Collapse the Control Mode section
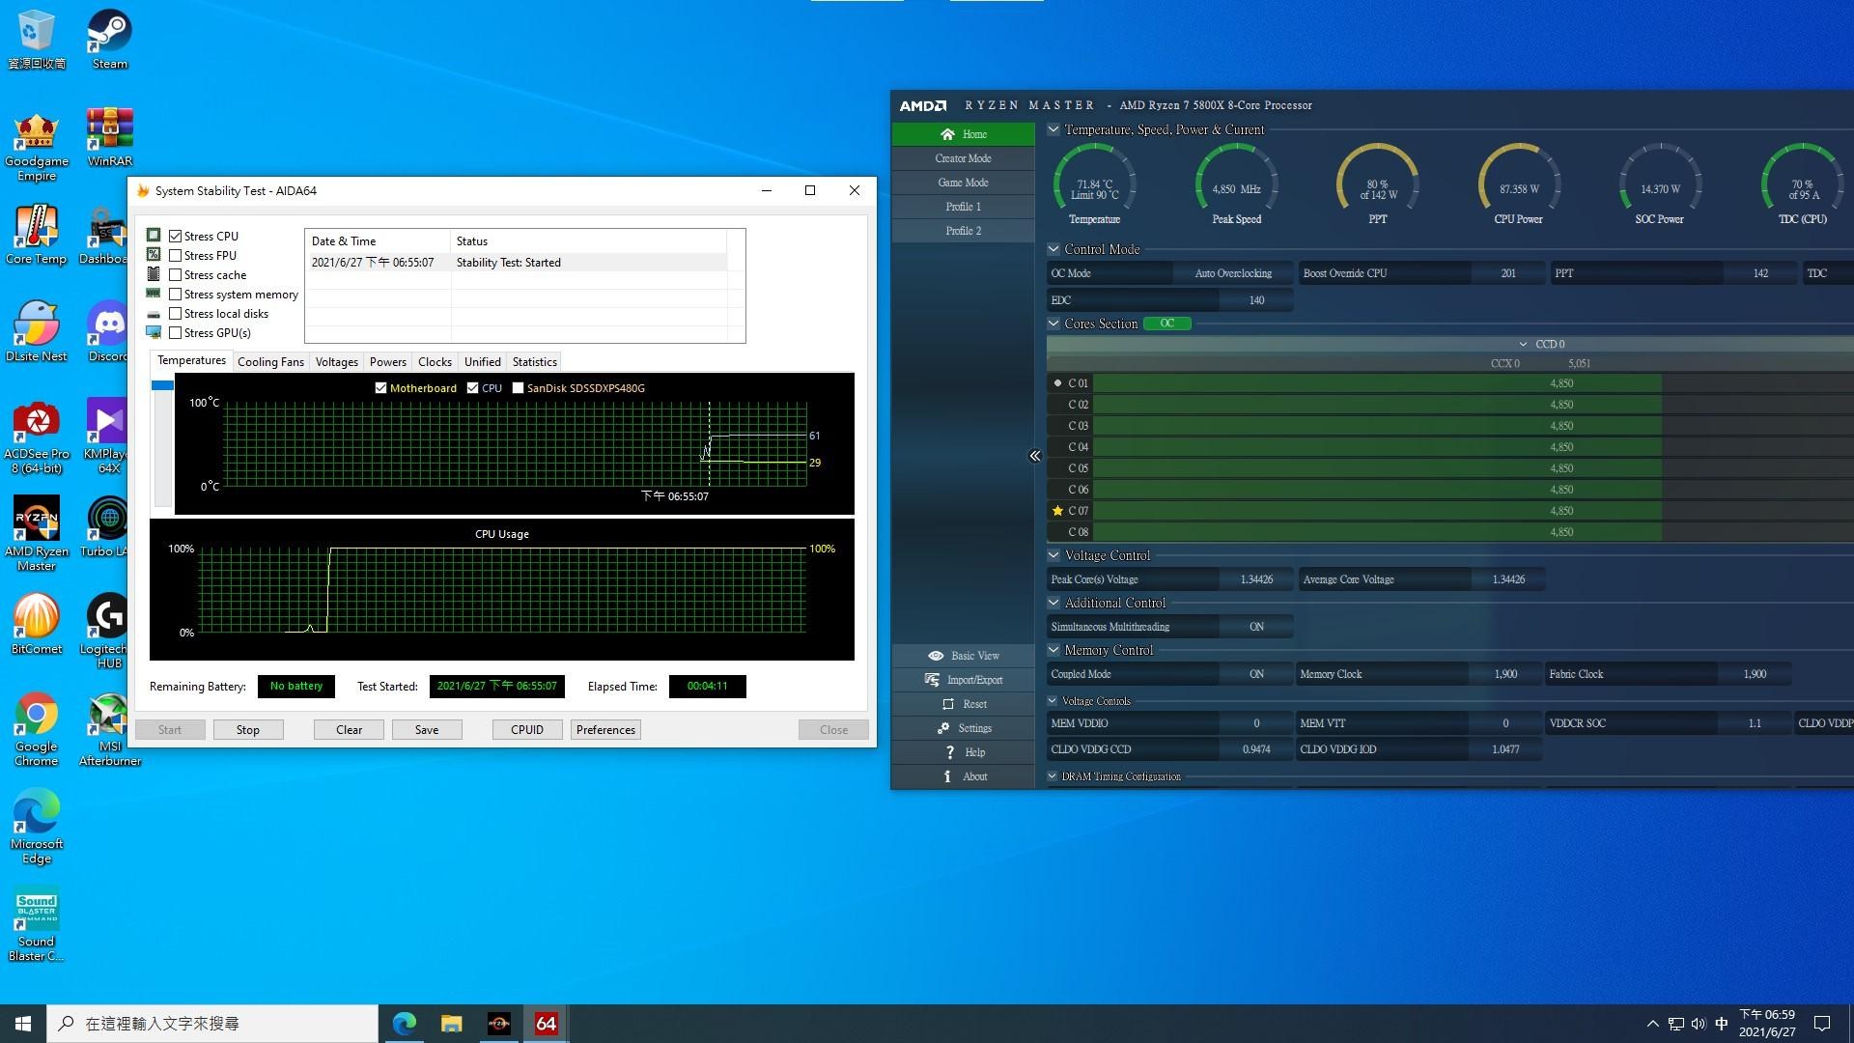1854x1043 pixels. (1053, 249)
